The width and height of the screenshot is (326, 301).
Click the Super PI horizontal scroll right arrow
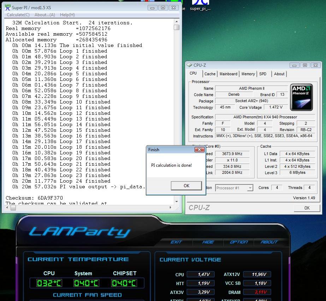tap(171, 207)
